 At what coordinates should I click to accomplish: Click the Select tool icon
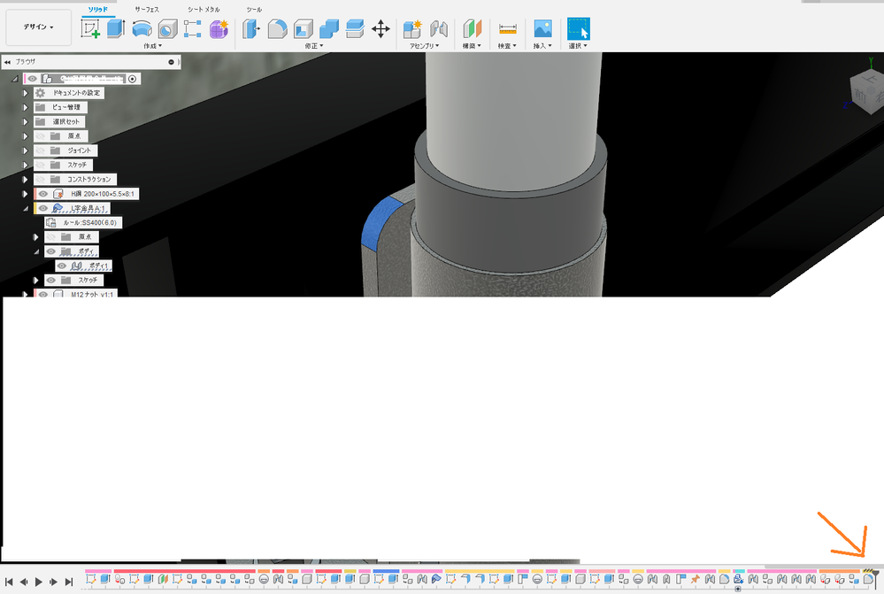[x=579, y=28]
